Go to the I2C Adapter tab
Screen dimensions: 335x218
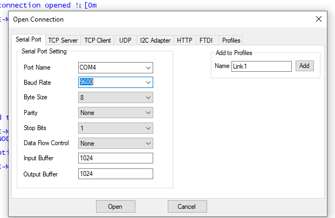point(155,40)
